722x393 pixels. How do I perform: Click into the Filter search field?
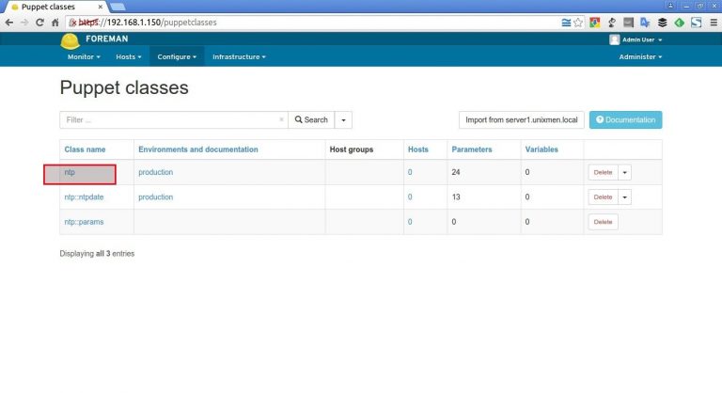point(174,119)
